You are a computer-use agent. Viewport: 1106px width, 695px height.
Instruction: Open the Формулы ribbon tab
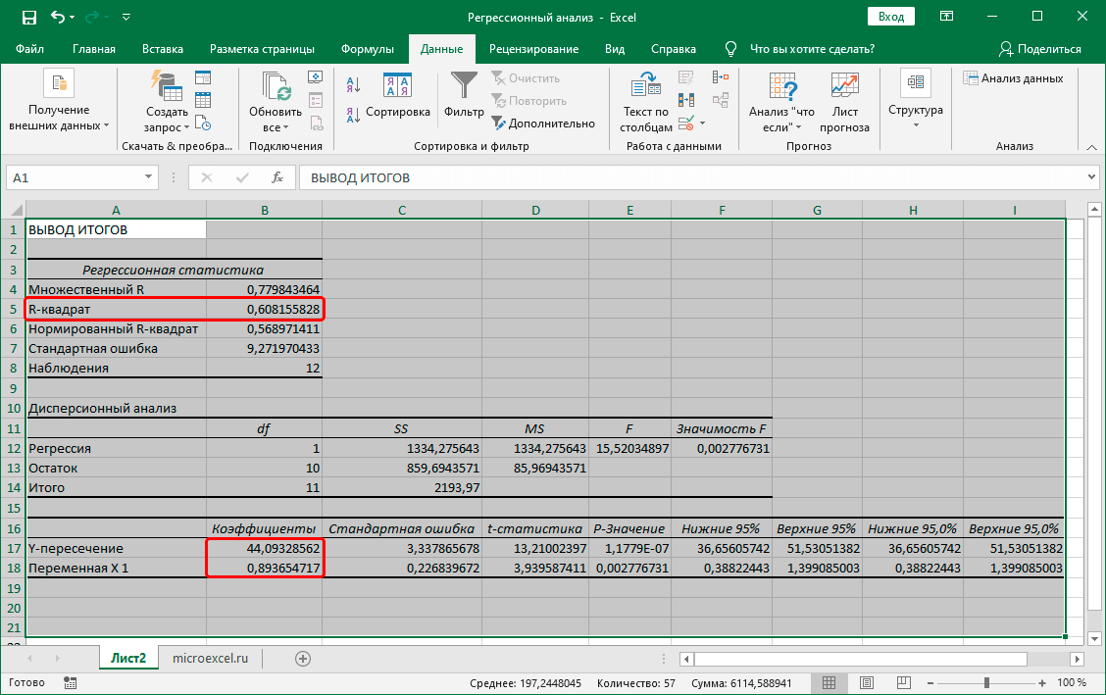(368, 49)
